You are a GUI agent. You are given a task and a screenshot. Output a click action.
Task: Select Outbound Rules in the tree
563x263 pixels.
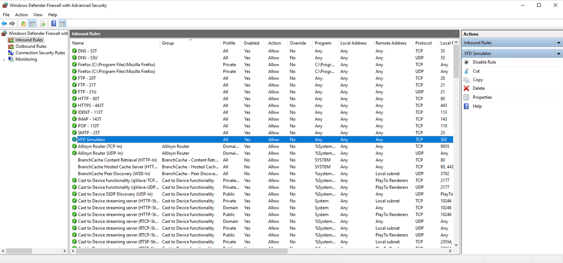pos(31,46)
